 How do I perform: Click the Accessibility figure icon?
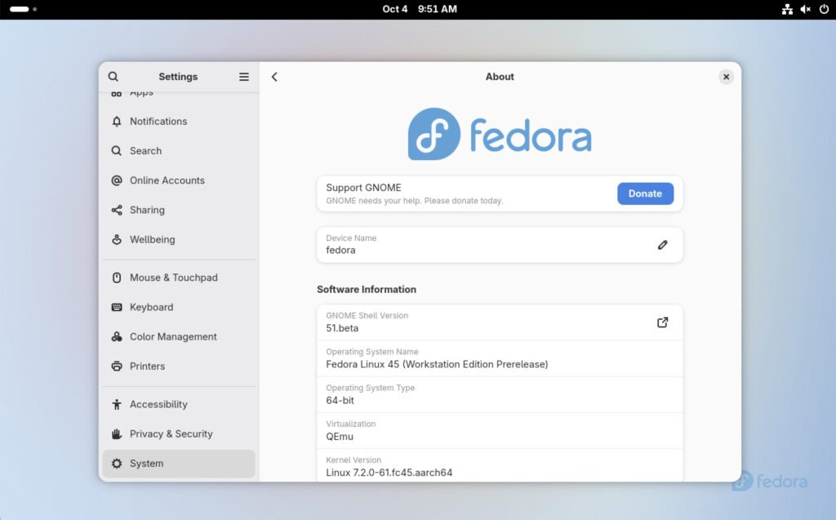point(117,405)
